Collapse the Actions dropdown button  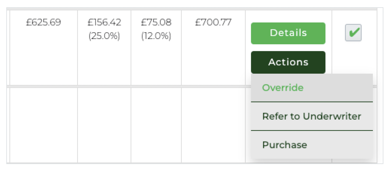[288, 62]
